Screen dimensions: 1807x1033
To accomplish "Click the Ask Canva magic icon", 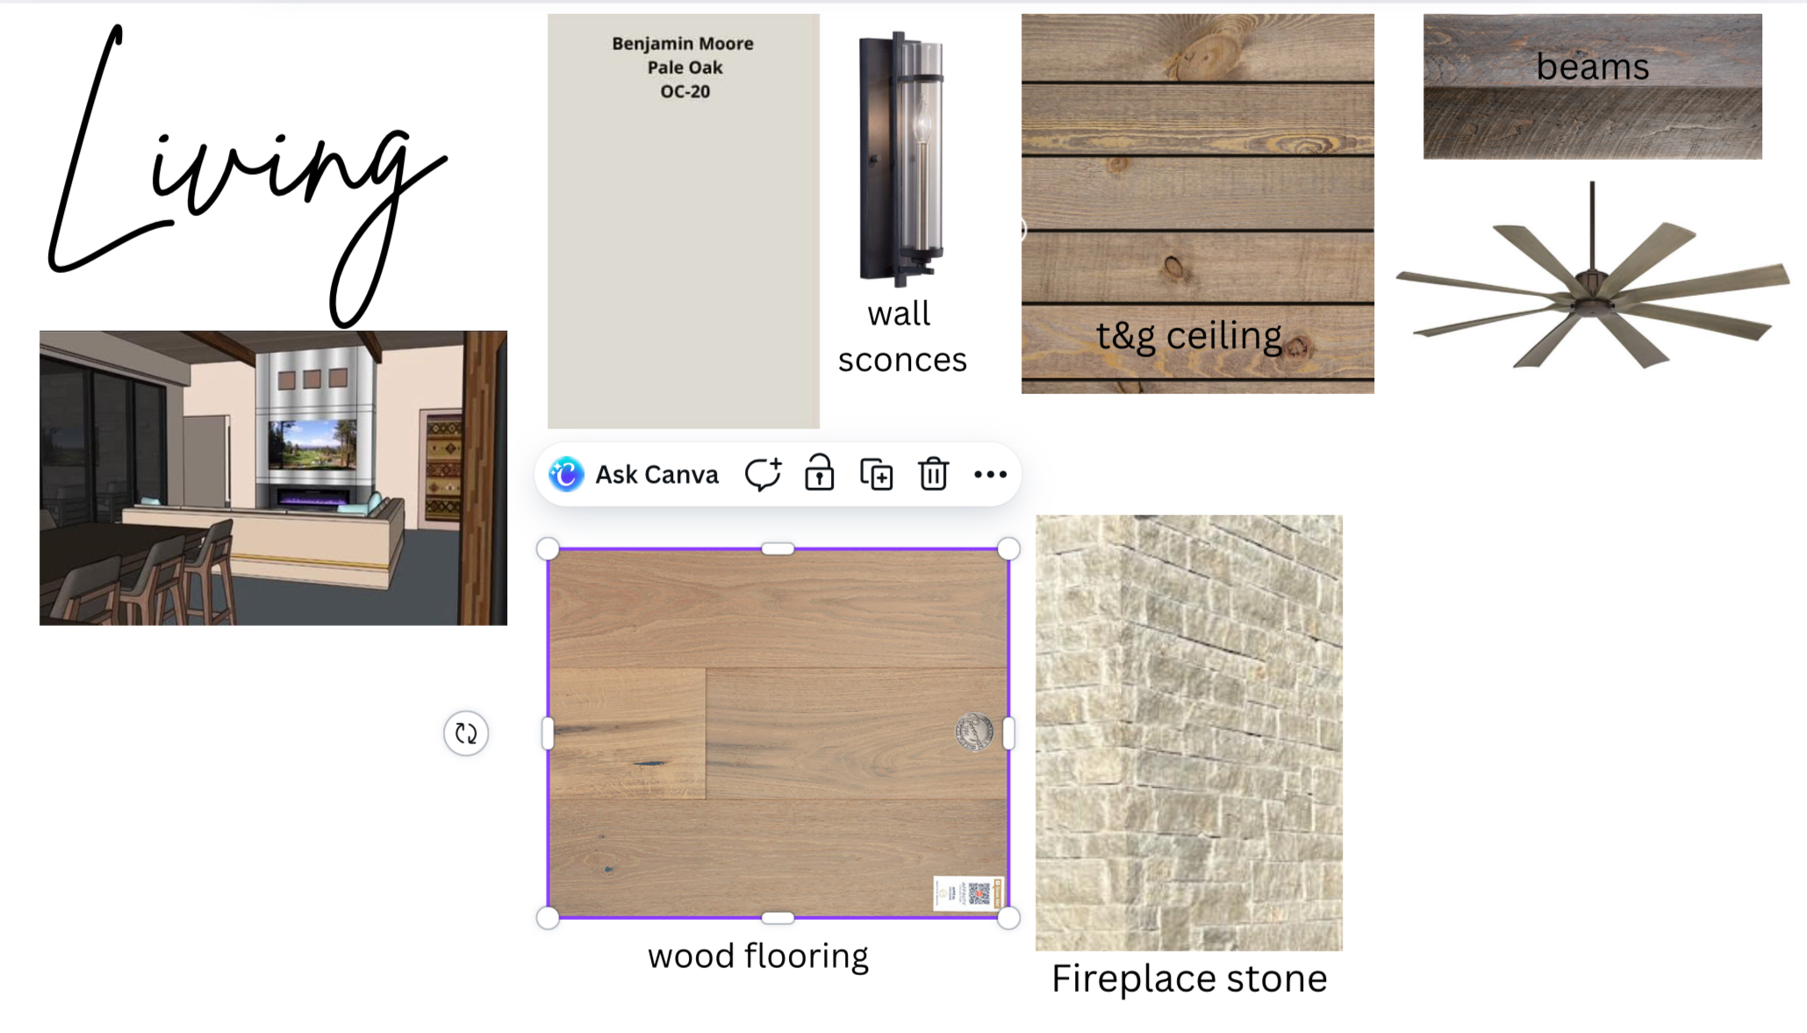I will (566, 475).
